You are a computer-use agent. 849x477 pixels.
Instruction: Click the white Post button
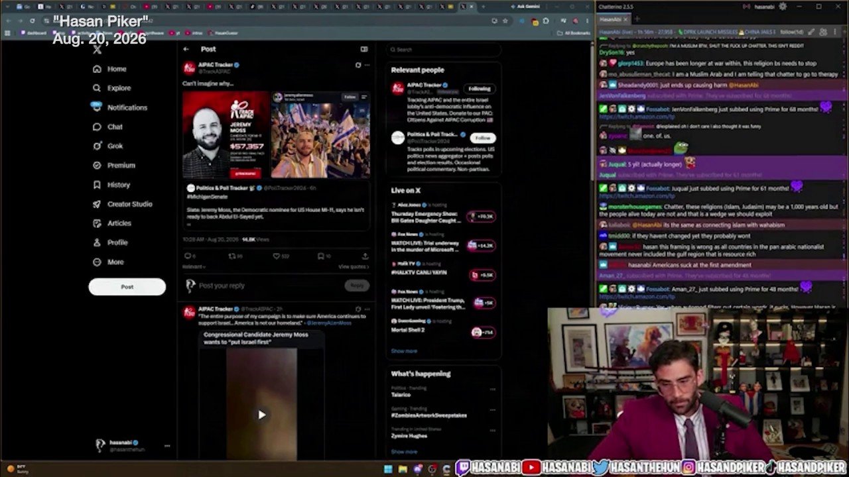127,287
